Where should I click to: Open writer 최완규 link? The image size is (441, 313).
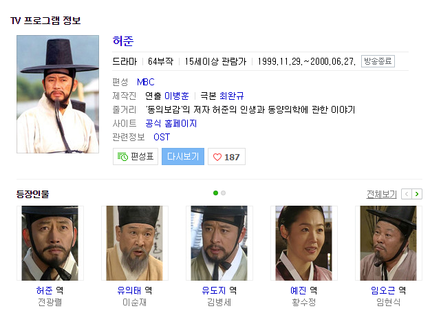pos(231,96)
